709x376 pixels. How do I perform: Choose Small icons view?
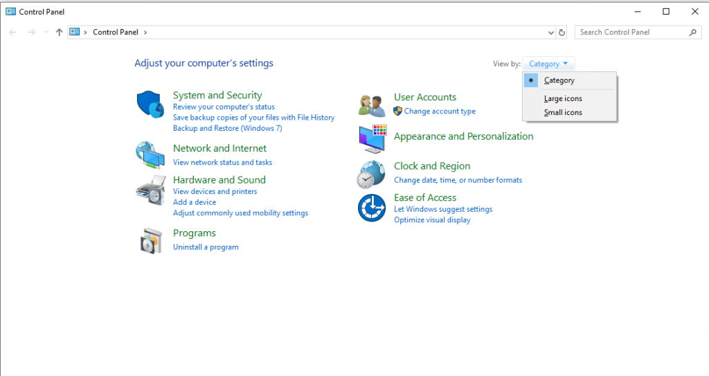[563, 112]
